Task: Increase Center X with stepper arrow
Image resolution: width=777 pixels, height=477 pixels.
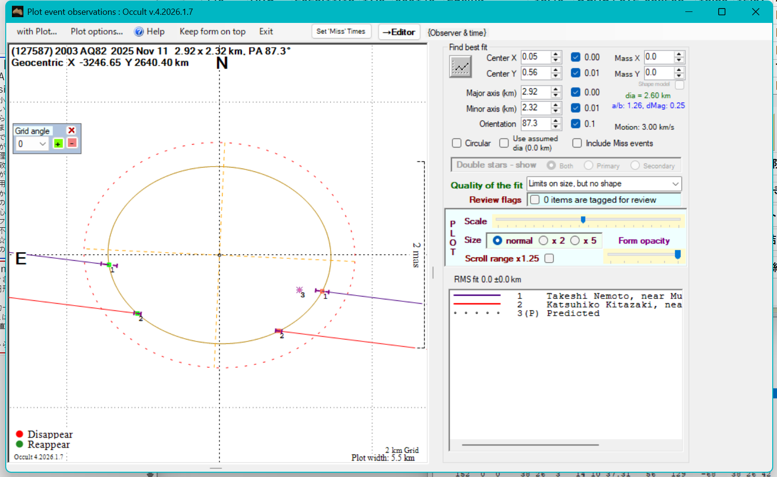Action: click(x=555, y=54)
